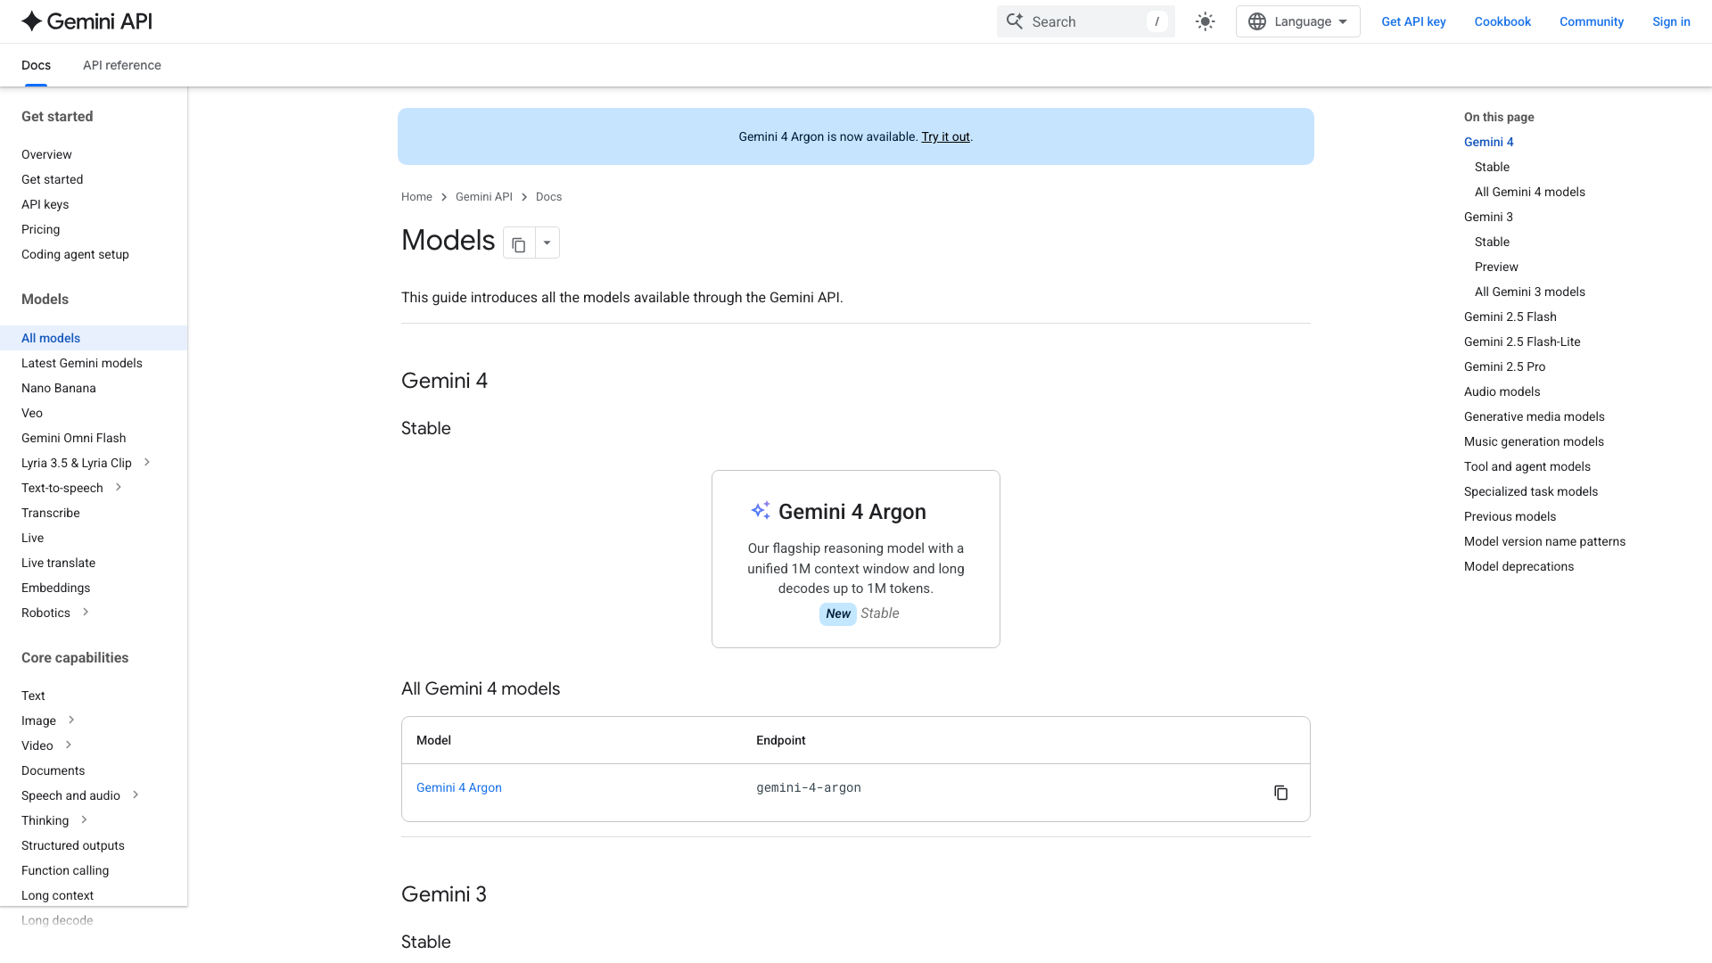
Task: Open Transcribe in sidebar
Action: (51, 513)
